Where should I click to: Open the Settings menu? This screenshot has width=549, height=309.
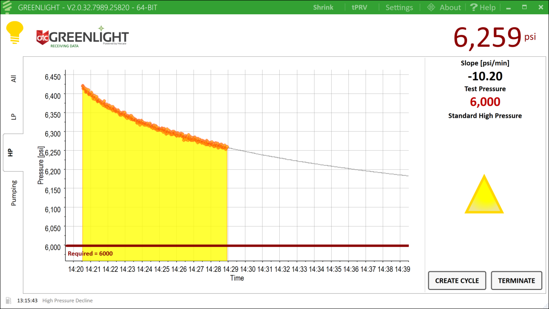[399, 7]
